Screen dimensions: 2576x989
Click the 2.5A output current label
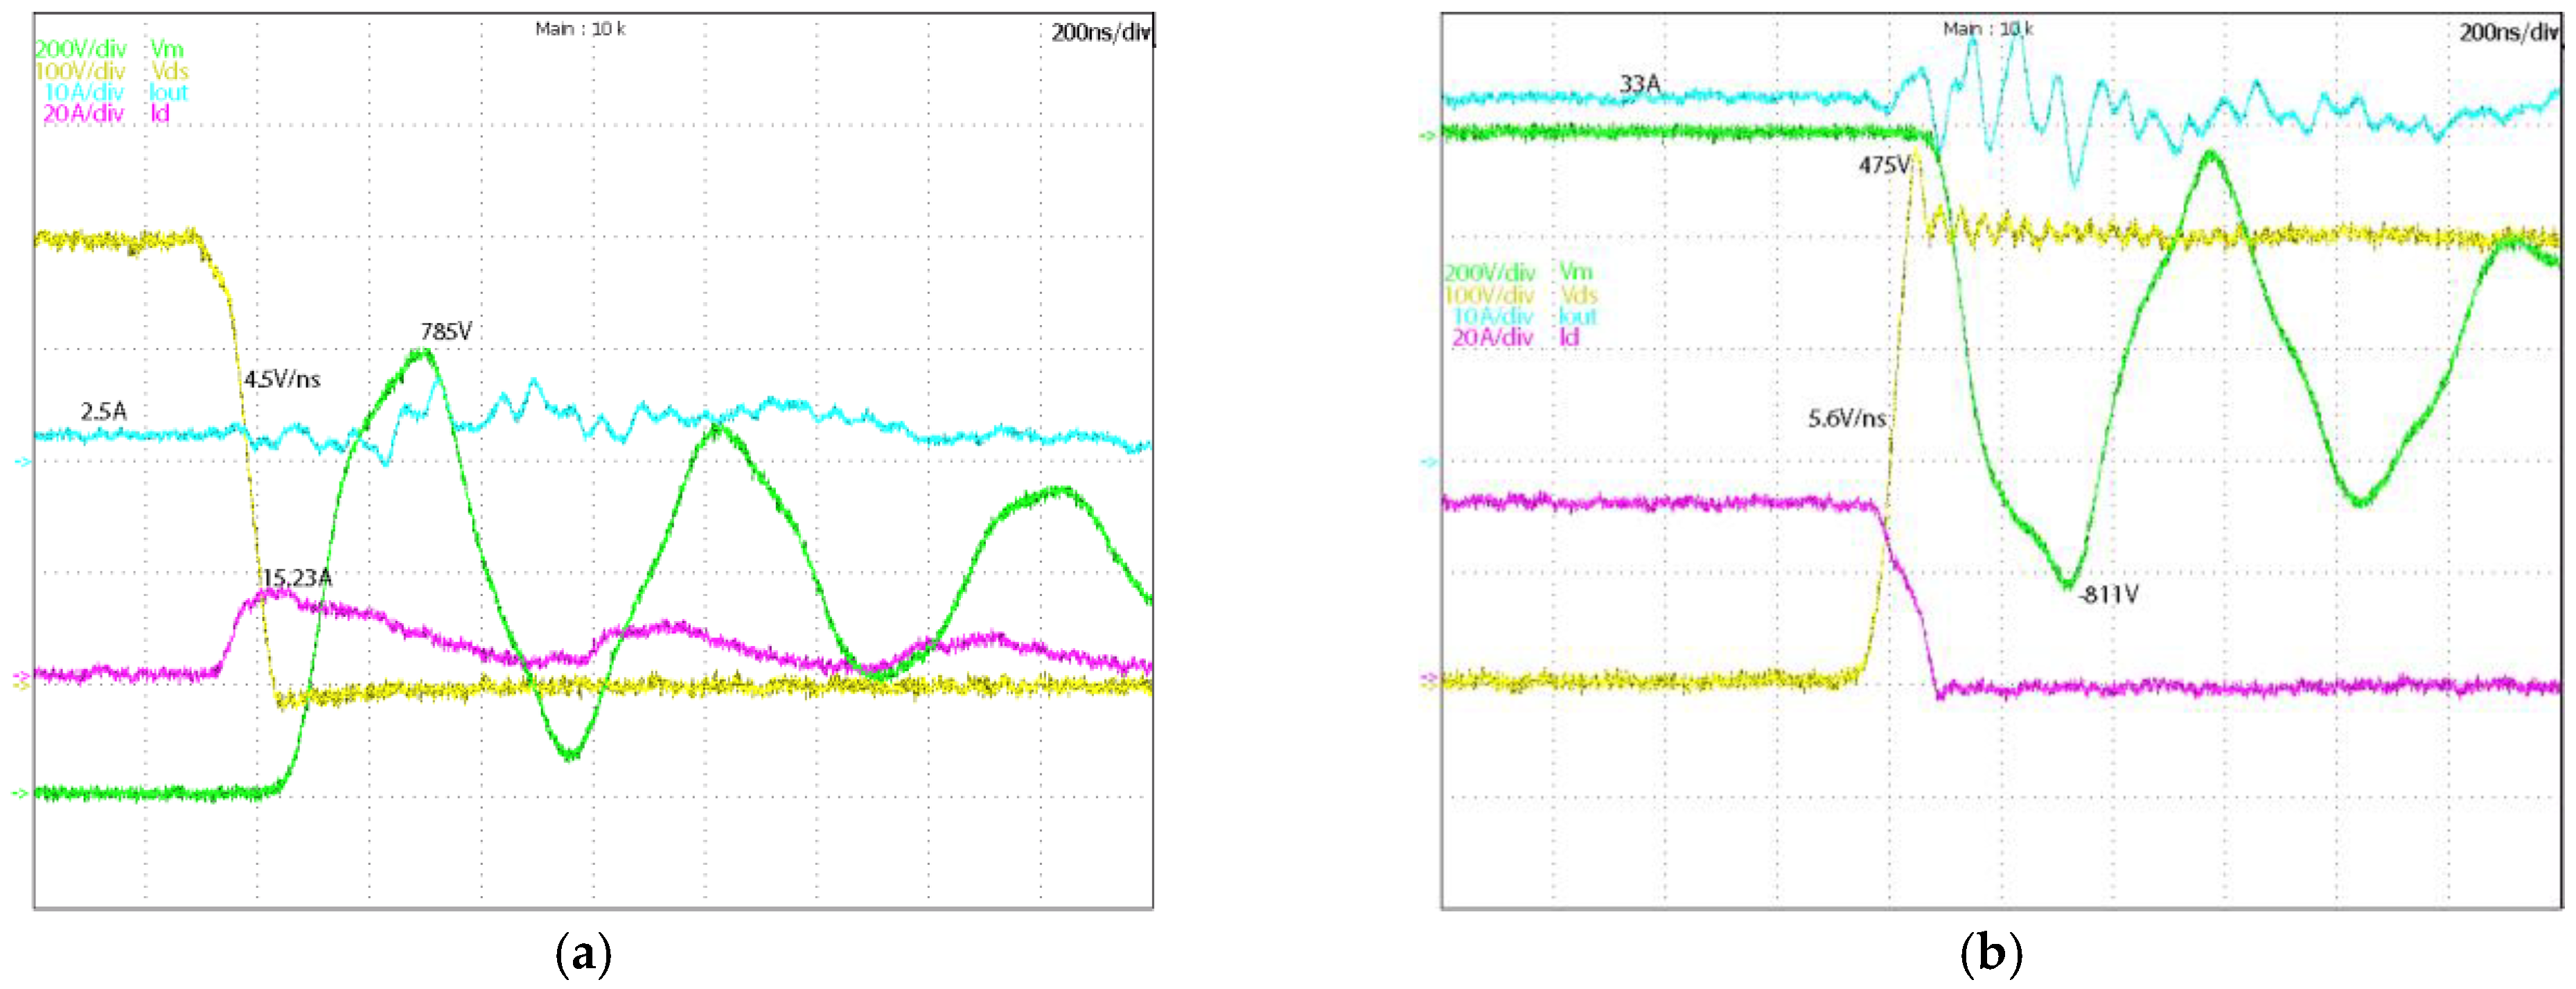(x=104, y=411)
